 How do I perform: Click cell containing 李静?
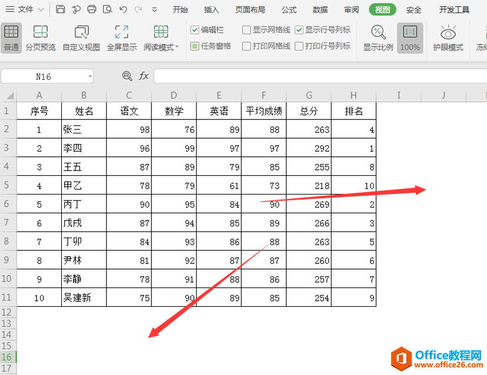(84, 279)
